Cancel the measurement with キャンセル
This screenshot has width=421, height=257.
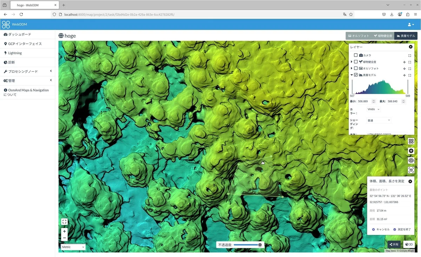pos(381,229)
